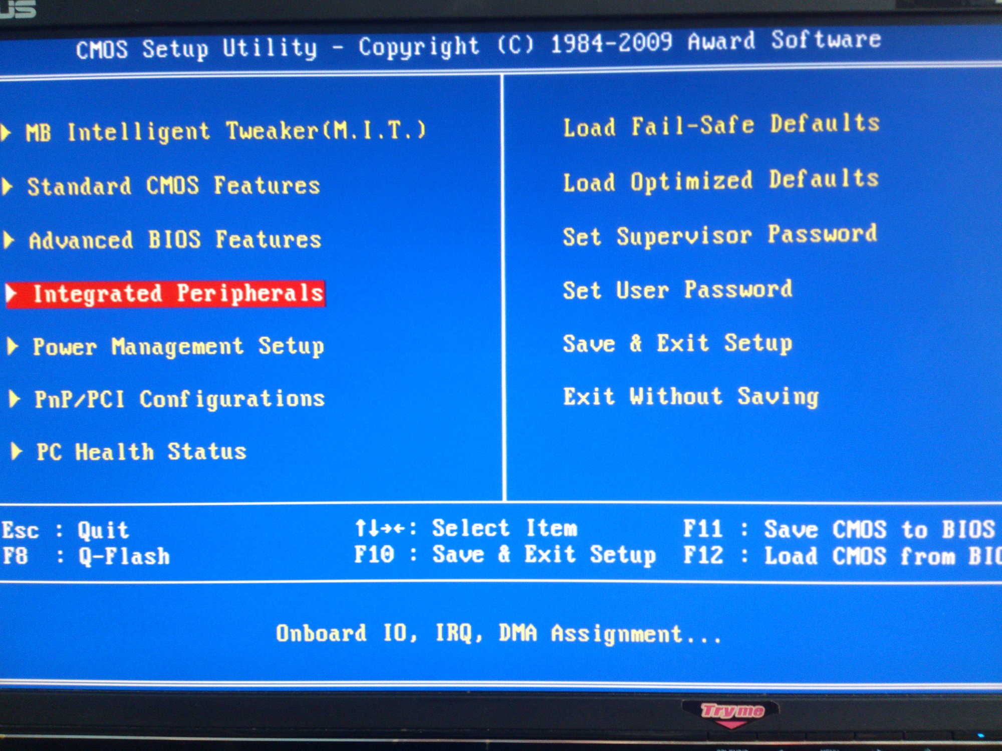The image size is (1002, 751).
Task: Open Standard CMOS Features entry
Action: [x=173, y=186]
